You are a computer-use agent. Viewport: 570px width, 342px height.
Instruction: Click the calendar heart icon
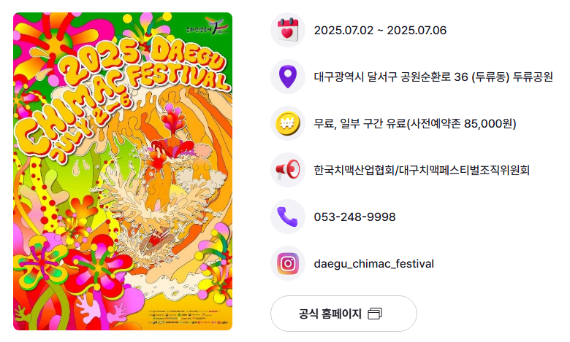pos(287,30)
